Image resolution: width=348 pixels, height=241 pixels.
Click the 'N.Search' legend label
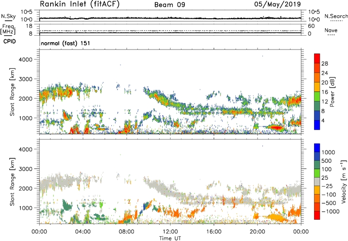click(336, 16)
